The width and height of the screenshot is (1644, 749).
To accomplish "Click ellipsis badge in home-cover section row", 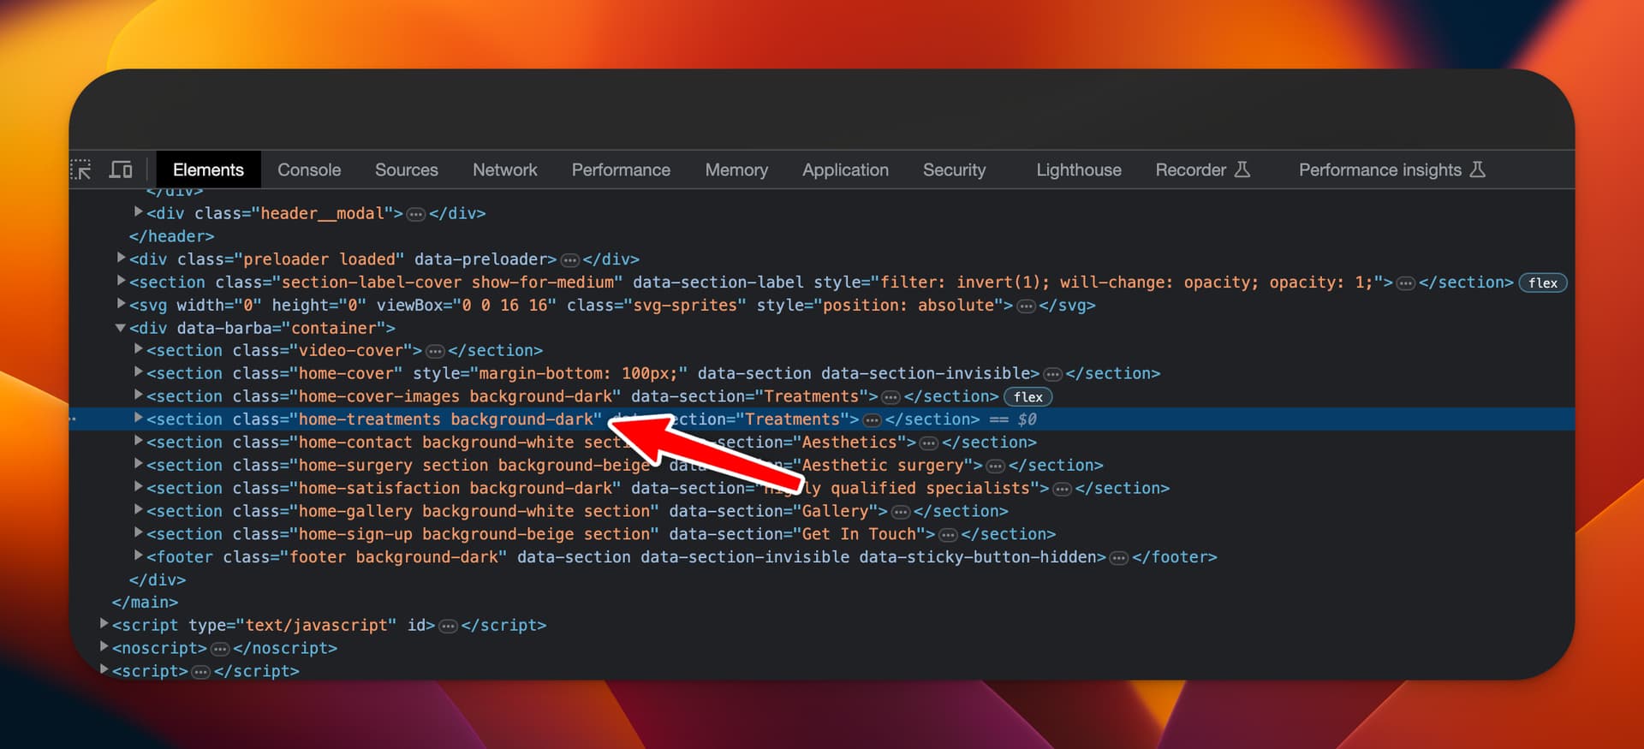I will tap(1052, 375).
